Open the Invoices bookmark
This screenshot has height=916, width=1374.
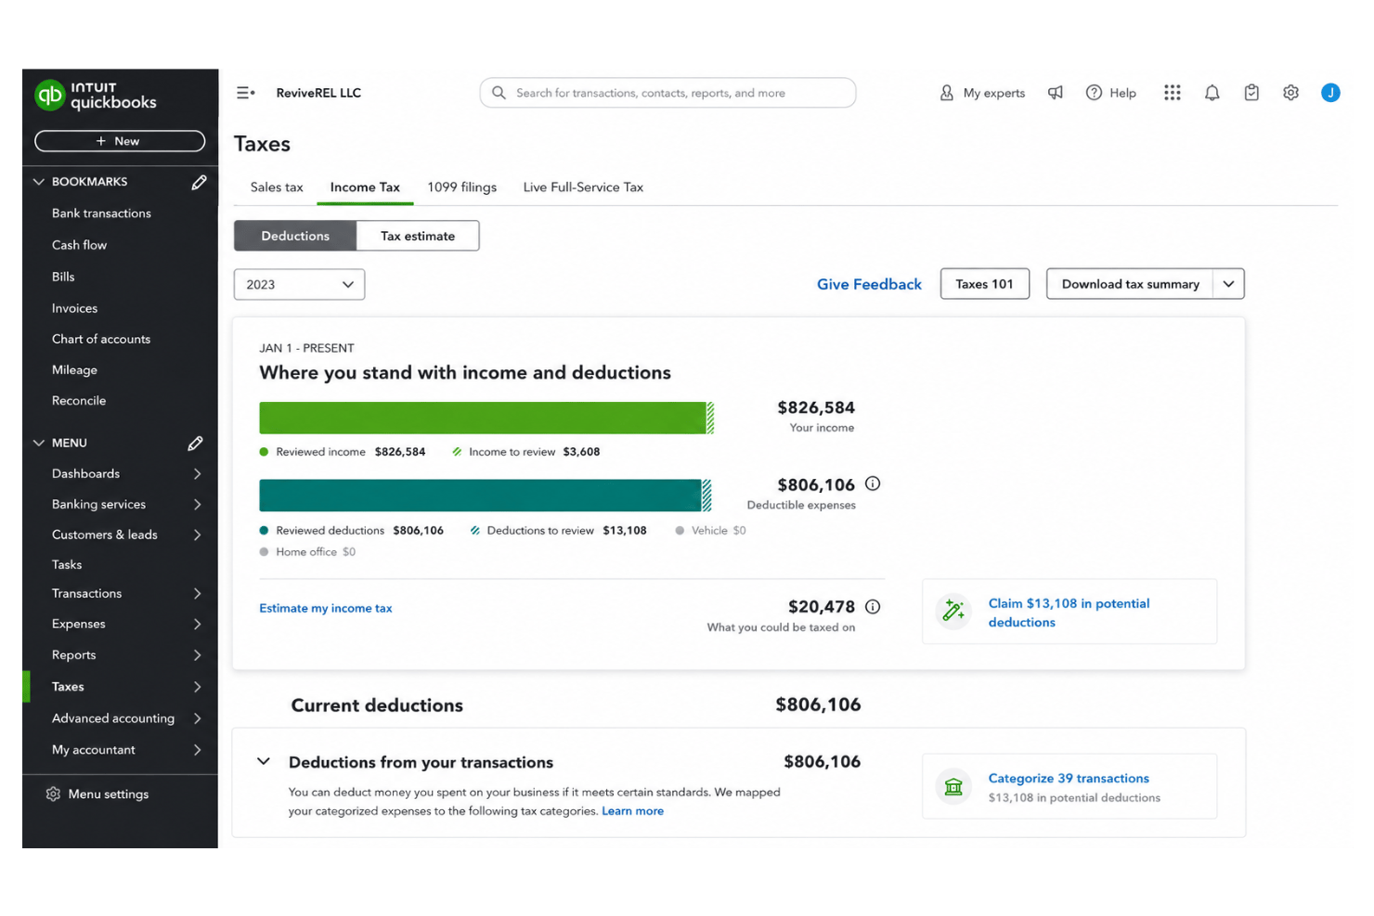coord(74,308)
